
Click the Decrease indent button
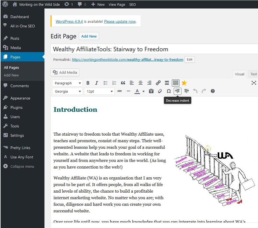[x=177, y=91]
